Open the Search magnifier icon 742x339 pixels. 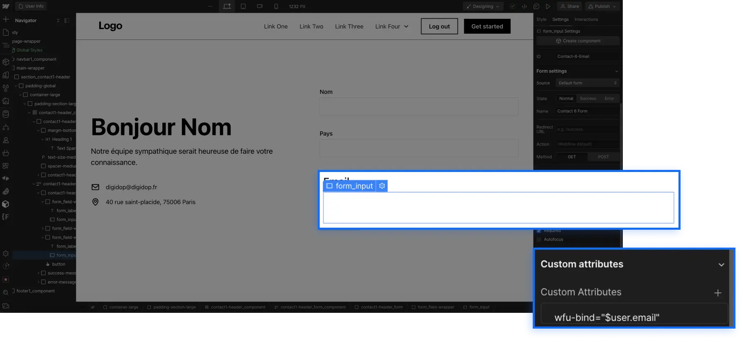pos(6,292)
